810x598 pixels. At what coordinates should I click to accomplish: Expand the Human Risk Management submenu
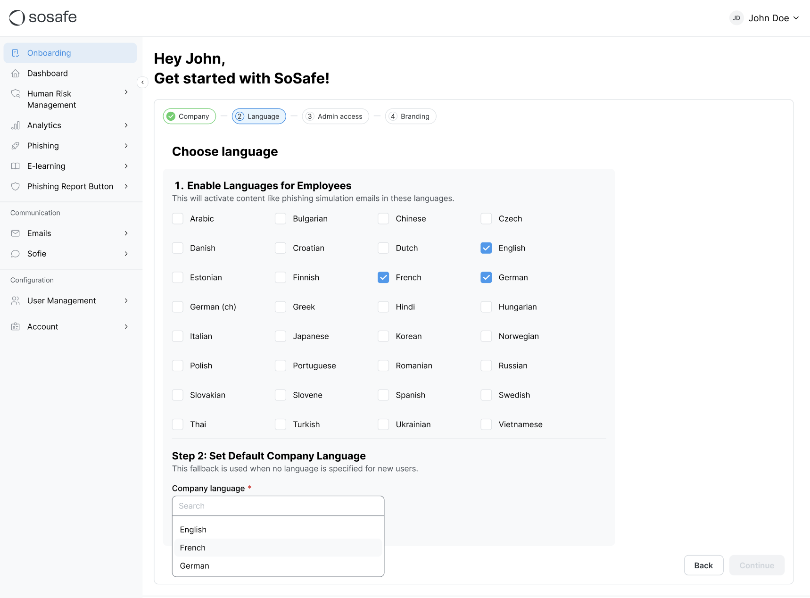pyautogui.click(x=126, y=92)
